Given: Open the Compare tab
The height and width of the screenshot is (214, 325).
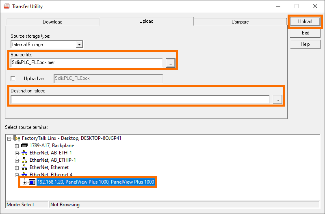Looking at the screenshot, I should click(x=240, y=22).
